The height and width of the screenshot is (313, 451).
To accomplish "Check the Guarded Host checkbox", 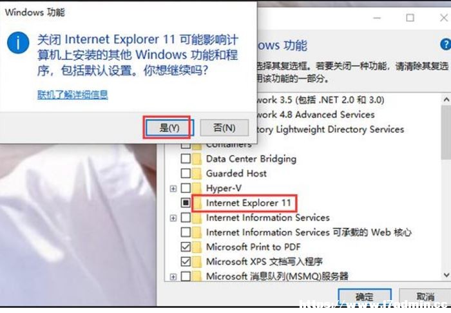I will [186, 173].
